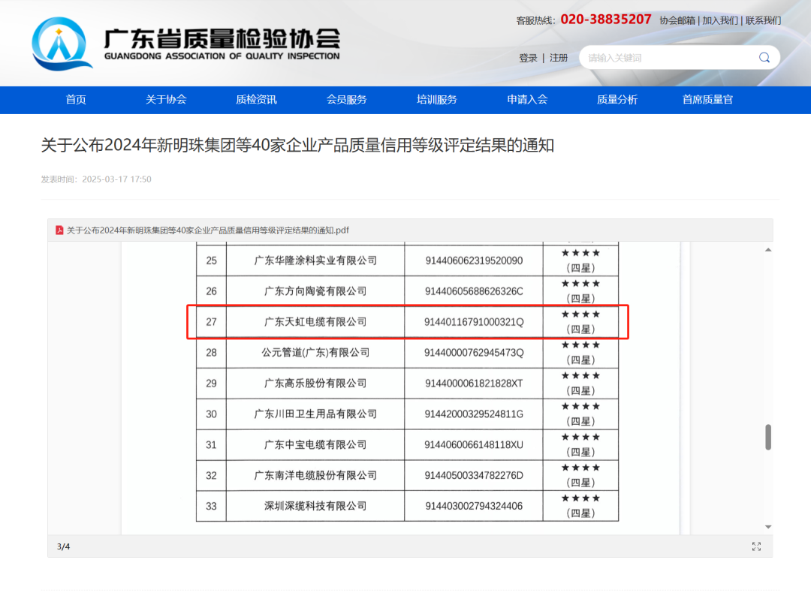Click the page indicator 3/4
The width and height of the screenshot is (811, 605).
pos(64,546)
